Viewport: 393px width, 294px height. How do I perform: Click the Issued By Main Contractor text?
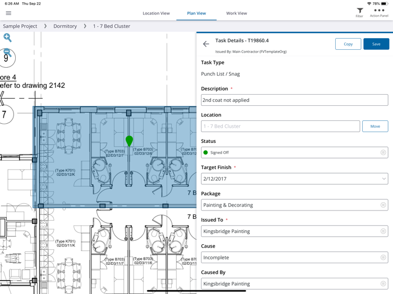point(251,52)
